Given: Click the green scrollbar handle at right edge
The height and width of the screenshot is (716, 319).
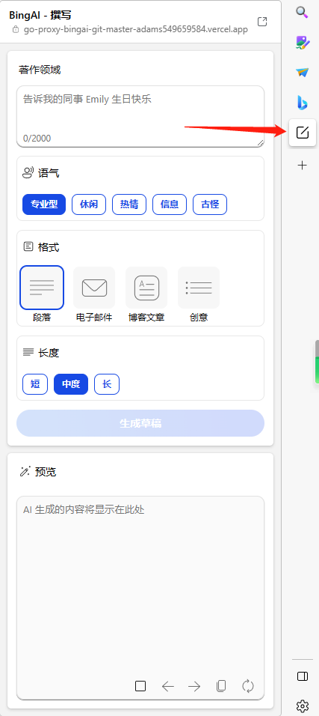Looking at the screenshot, I should tap(317, 362).
